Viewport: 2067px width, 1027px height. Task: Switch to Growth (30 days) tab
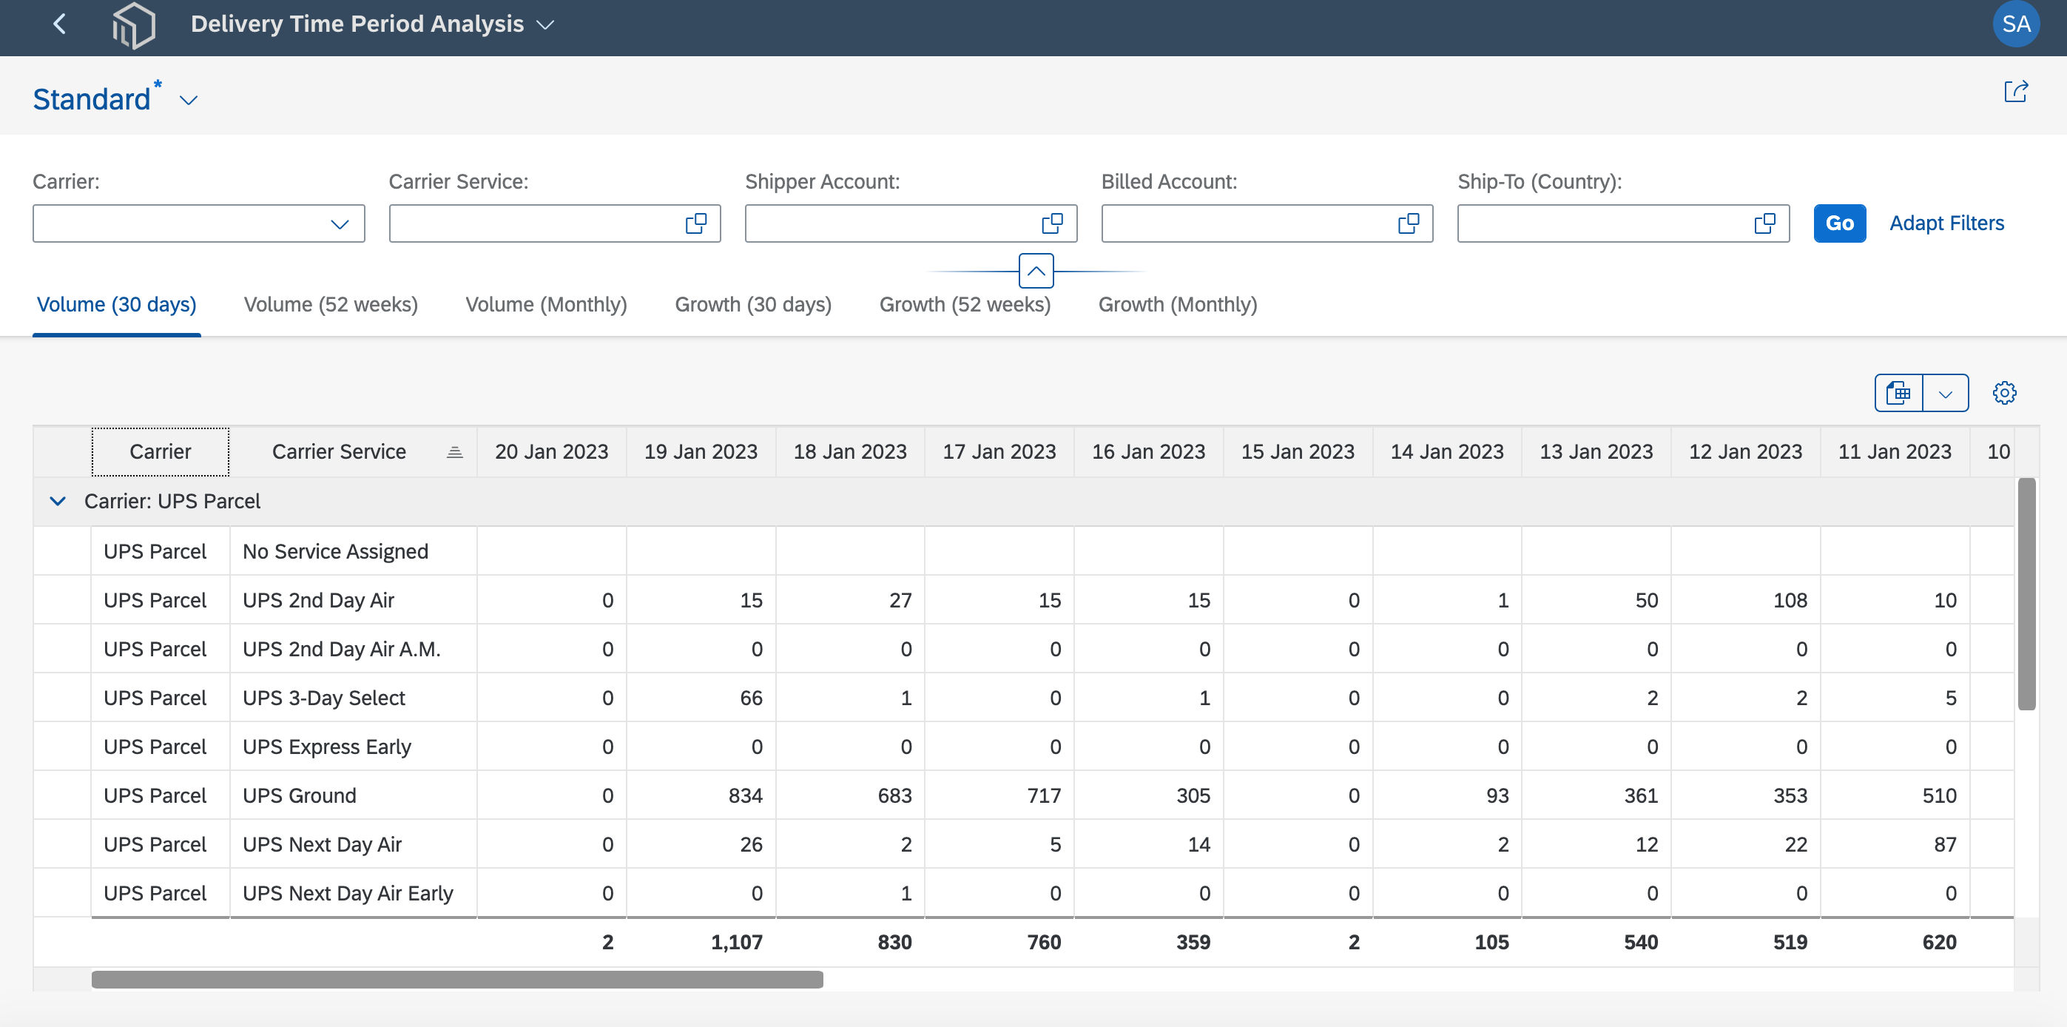click(x=752, y=305)
